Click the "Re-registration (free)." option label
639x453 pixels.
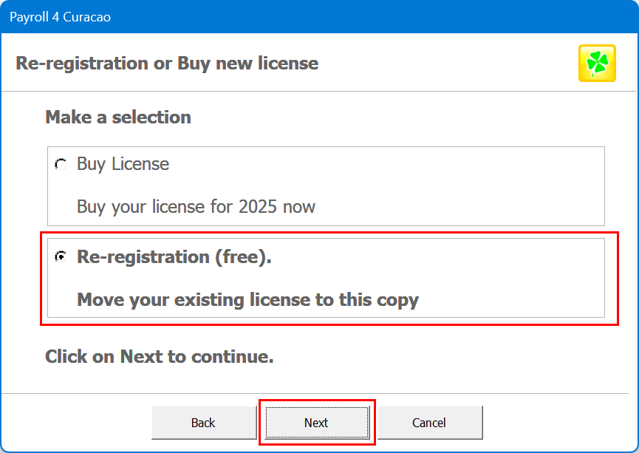click(x=174, y=257)
